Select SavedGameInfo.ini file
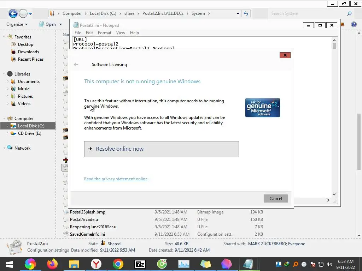 (x=87, y=234)
